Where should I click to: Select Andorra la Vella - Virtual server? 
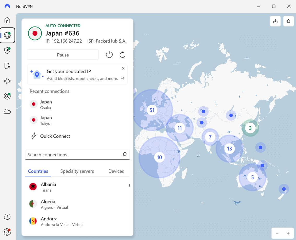coord(78,221)
